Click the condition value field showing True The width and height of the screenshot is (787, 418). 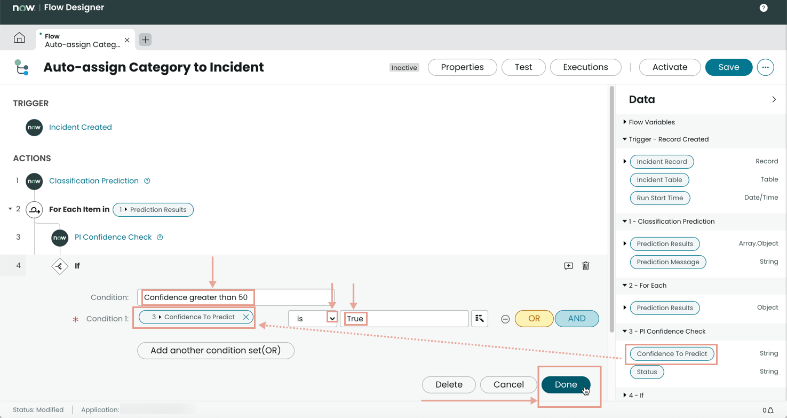[x=404, y=319]
